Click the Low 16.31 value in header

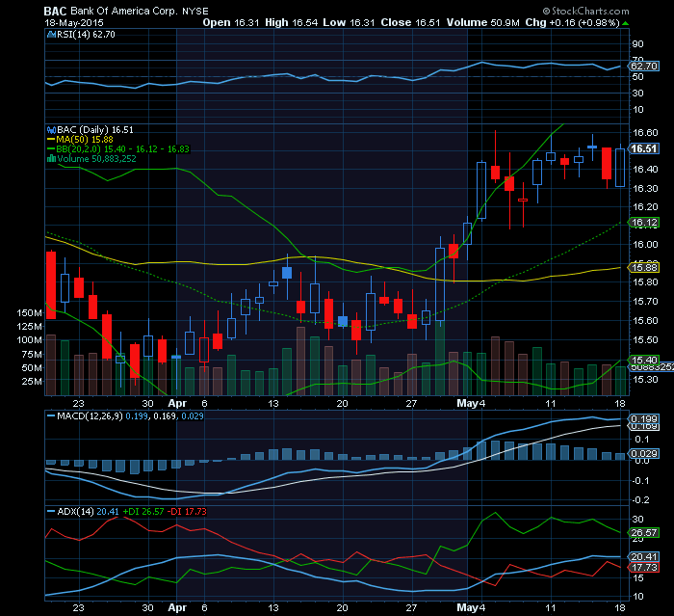(x=349, y=23)
